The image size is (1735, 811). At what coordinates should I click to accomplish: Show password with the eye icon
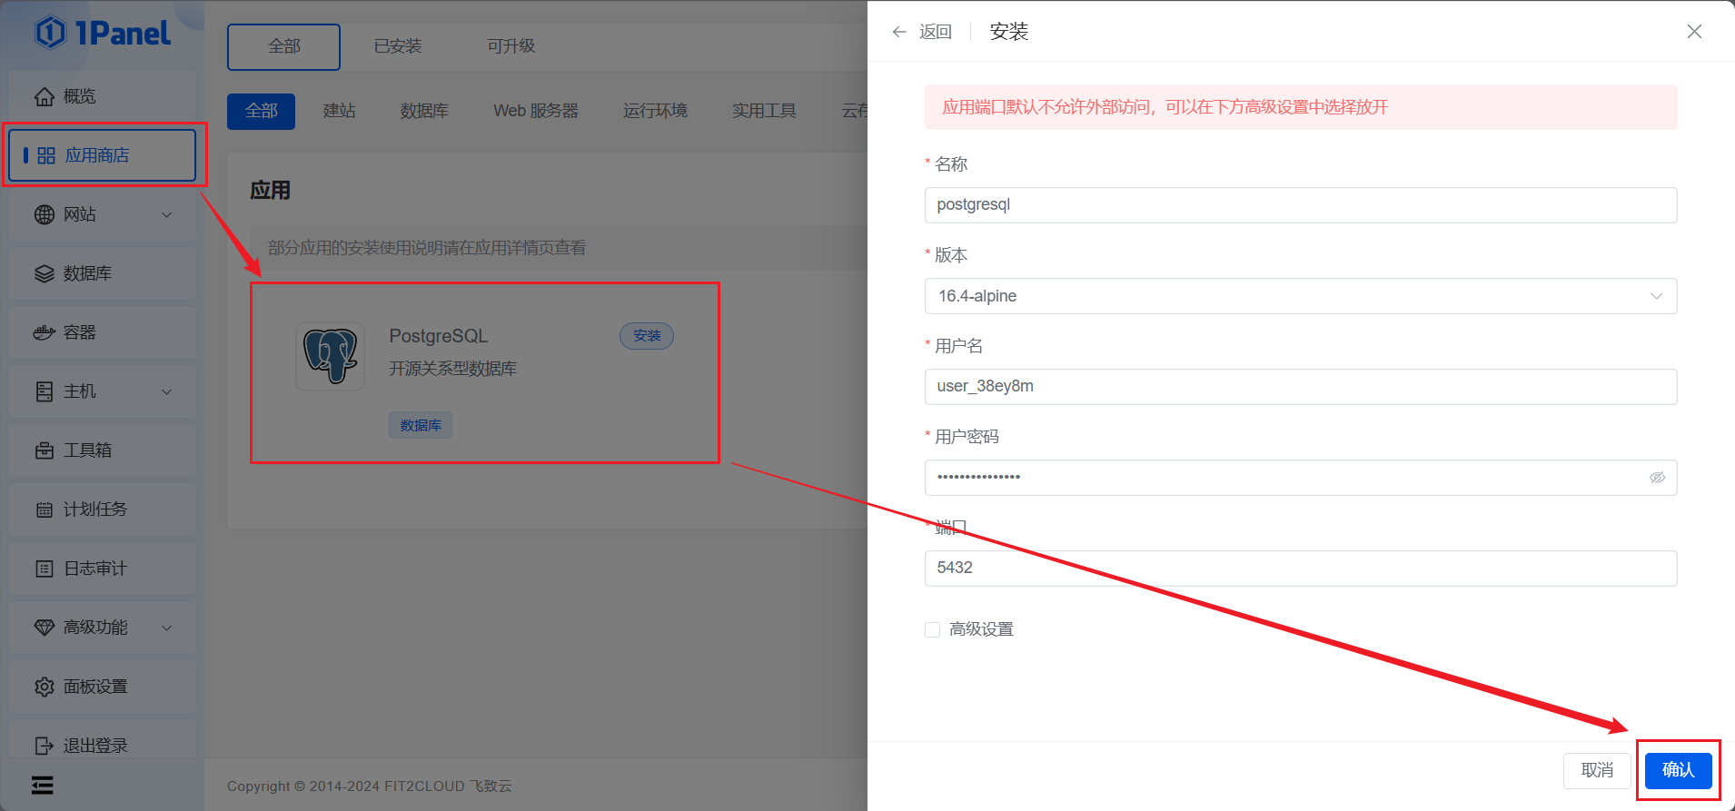pyautogui.click(x=1657, y=478)
